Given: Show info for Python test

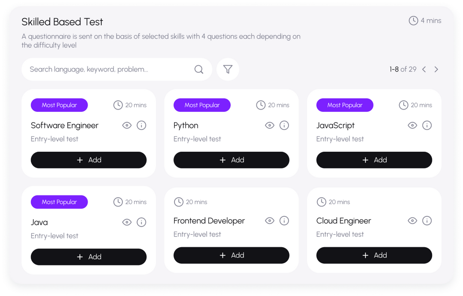Looking at the screenshot, I should point(284,126).
